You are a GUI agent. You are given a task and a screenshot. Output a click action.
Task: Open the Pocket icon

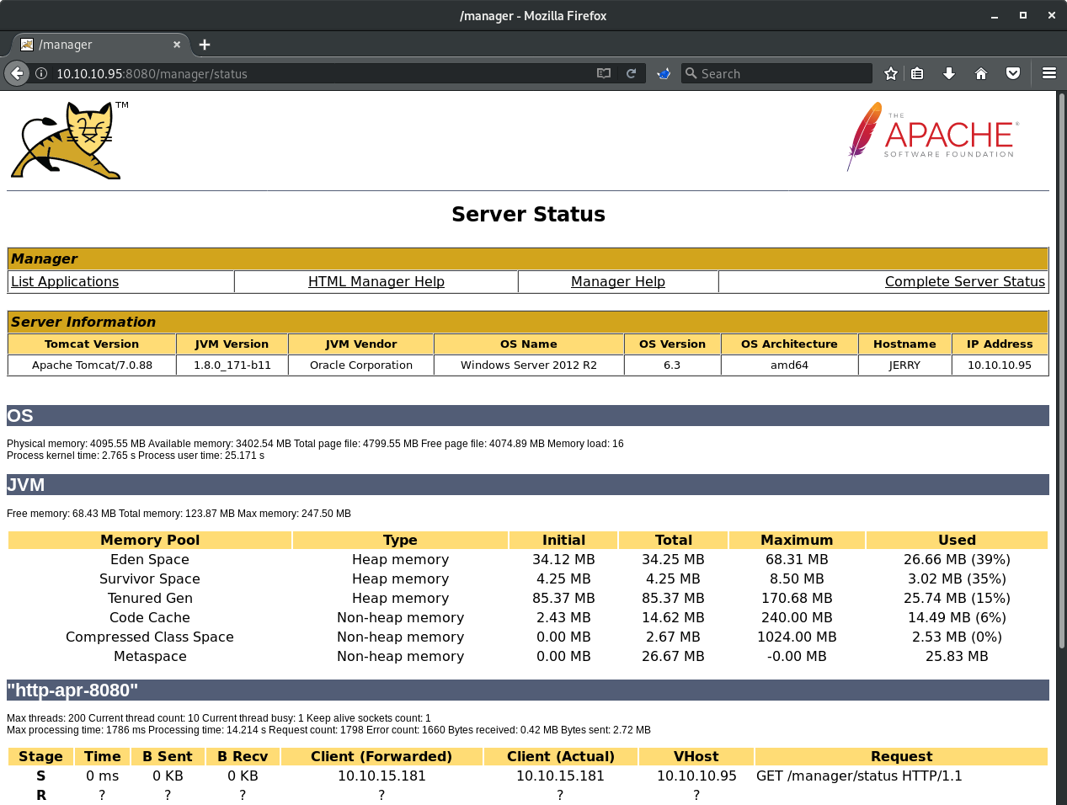[1013, 73]
